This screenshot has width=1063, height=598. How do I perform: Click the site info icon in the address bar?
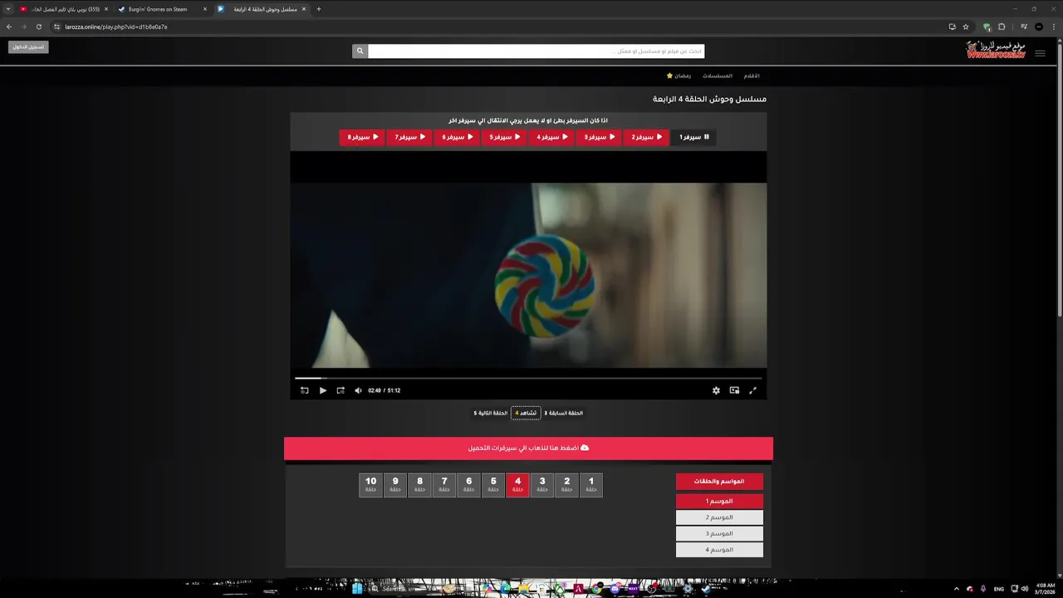(x=56, y=27)
